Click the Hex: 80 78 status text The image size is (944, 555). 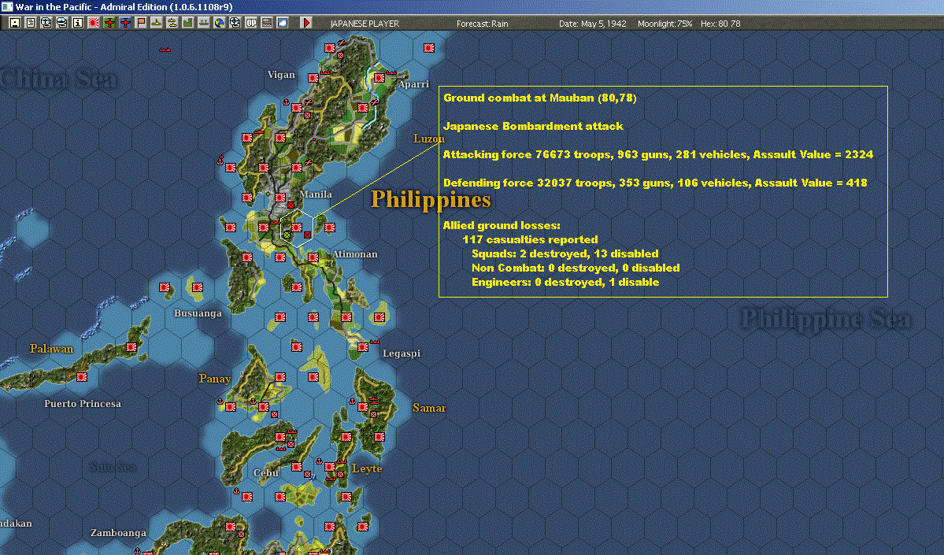(720, 24)
